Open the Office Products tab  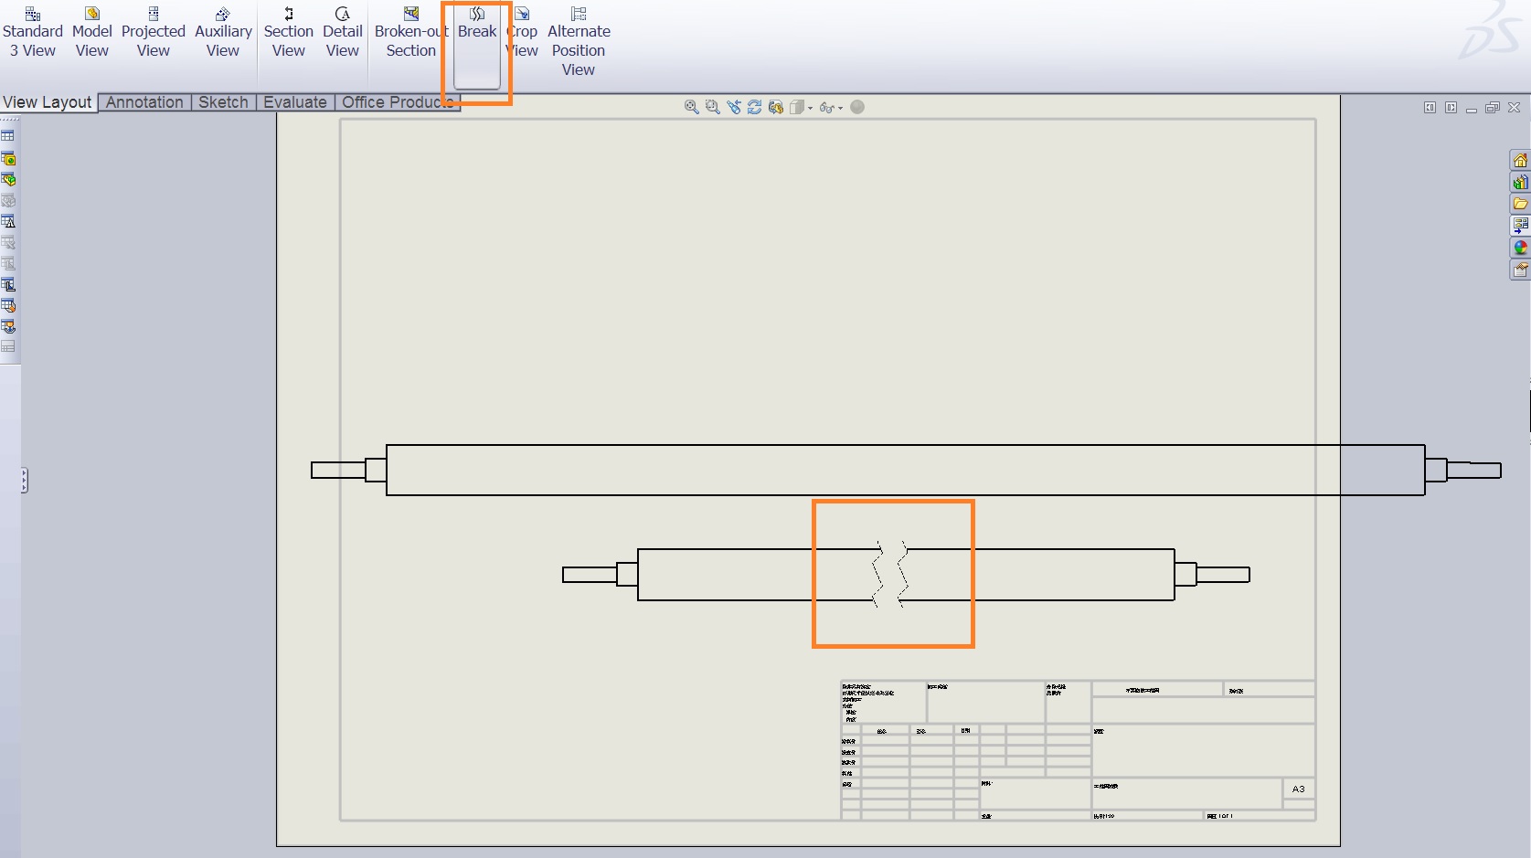397,102
